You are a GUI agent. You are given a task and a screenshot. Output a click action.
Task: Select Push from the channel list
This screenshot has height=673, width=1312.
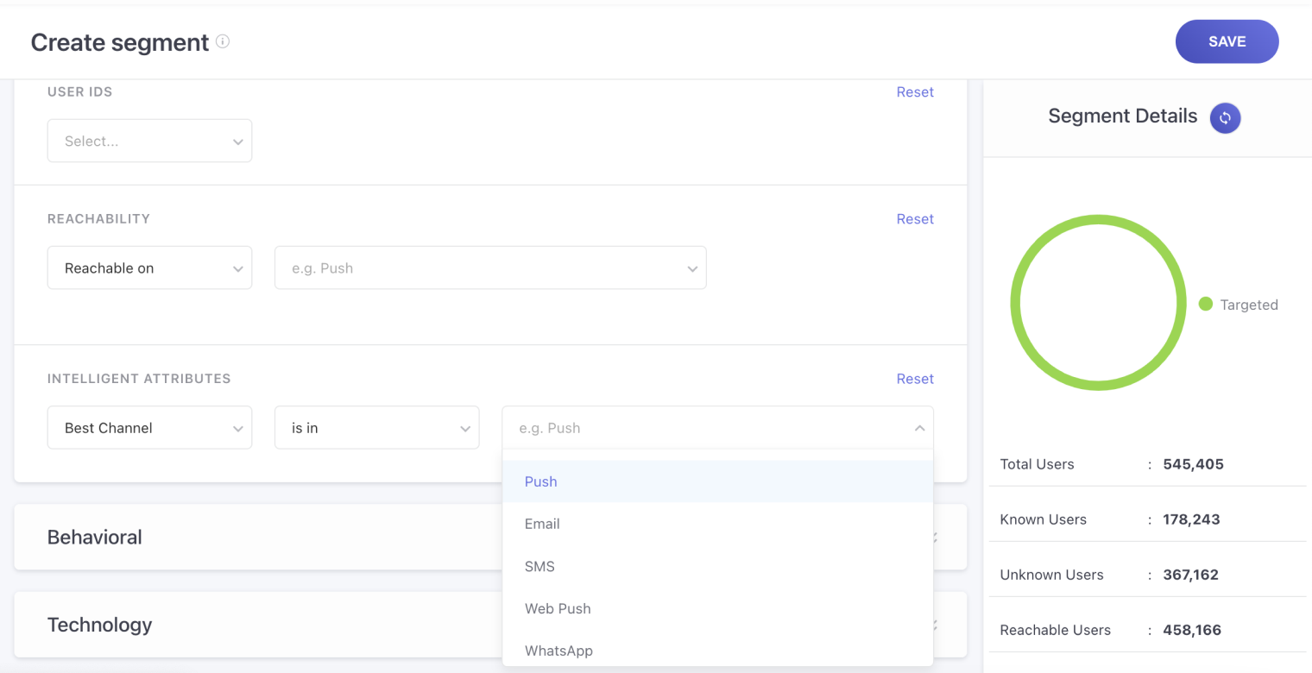click(x=541, y=481)
